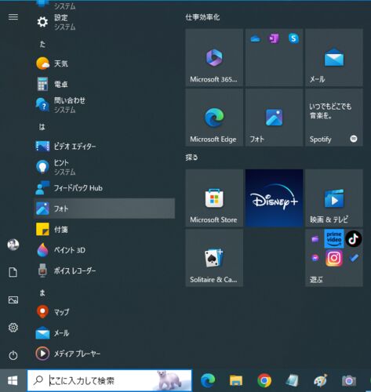
Task: Focus the ここに入力して検索 search box
Action: click(x=110, y=380)
